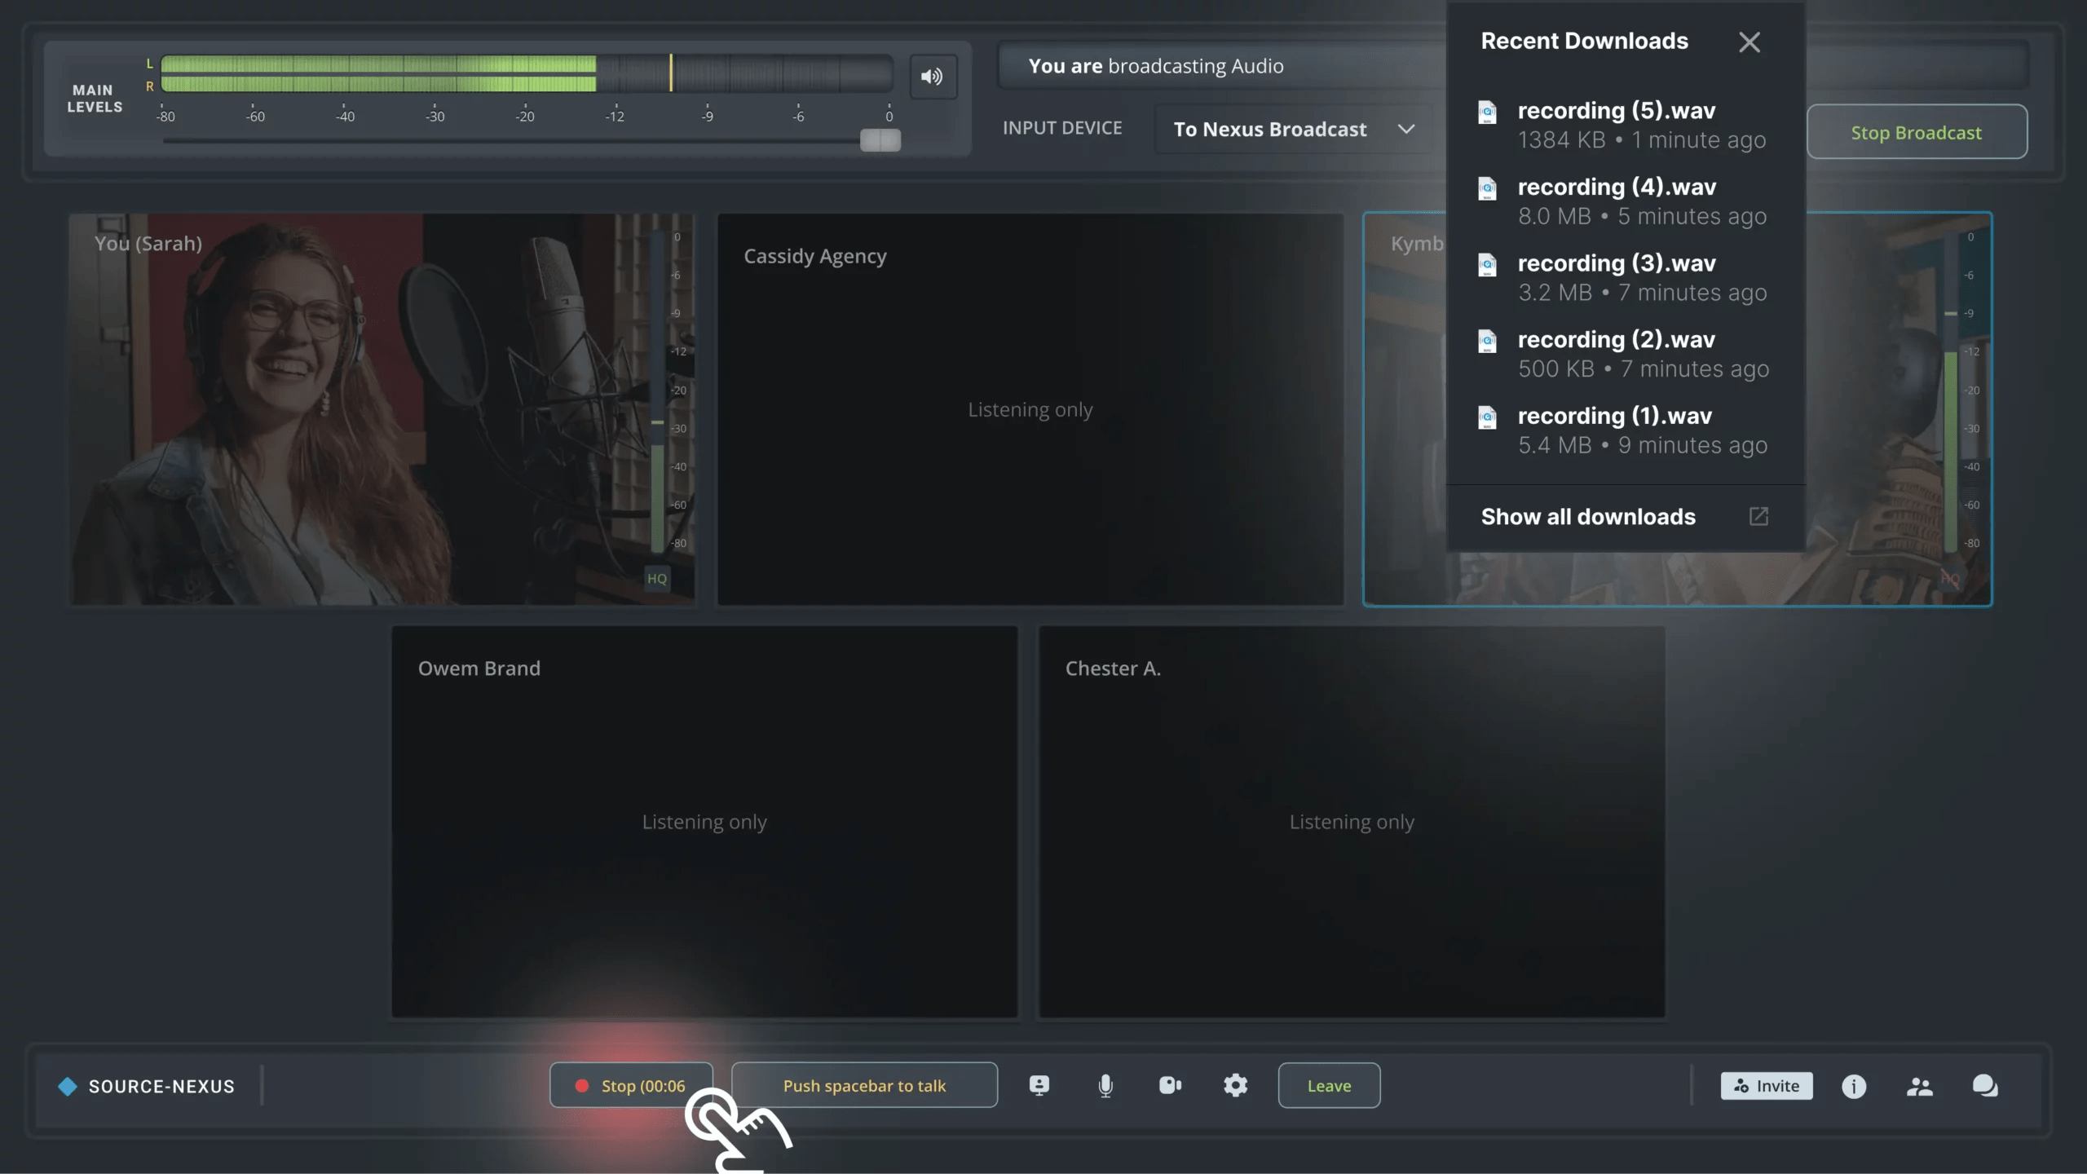2087x1174 pixels.
Task: Click the open-external icon beside Show all downloads
Action: click(1758, 517)
